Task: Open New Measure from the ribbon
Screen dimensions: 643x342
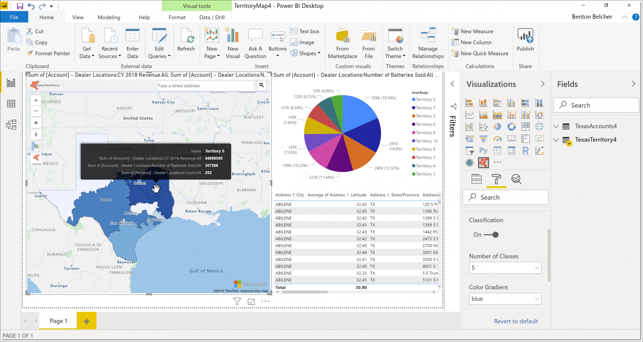Action: pyautogui.click(x=477, y=31)
